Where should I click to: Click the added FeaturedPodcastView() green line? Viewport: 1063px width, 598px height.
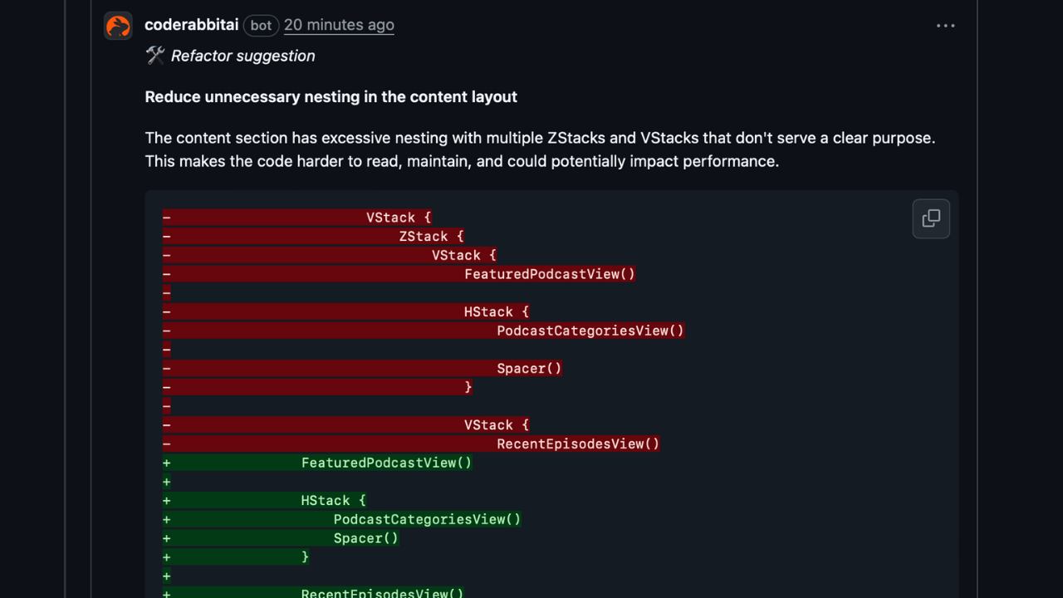pyautogui.click(x=317, y=463)
